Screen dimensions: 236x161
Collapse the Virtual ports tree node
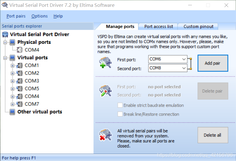[x=5, y=58]
